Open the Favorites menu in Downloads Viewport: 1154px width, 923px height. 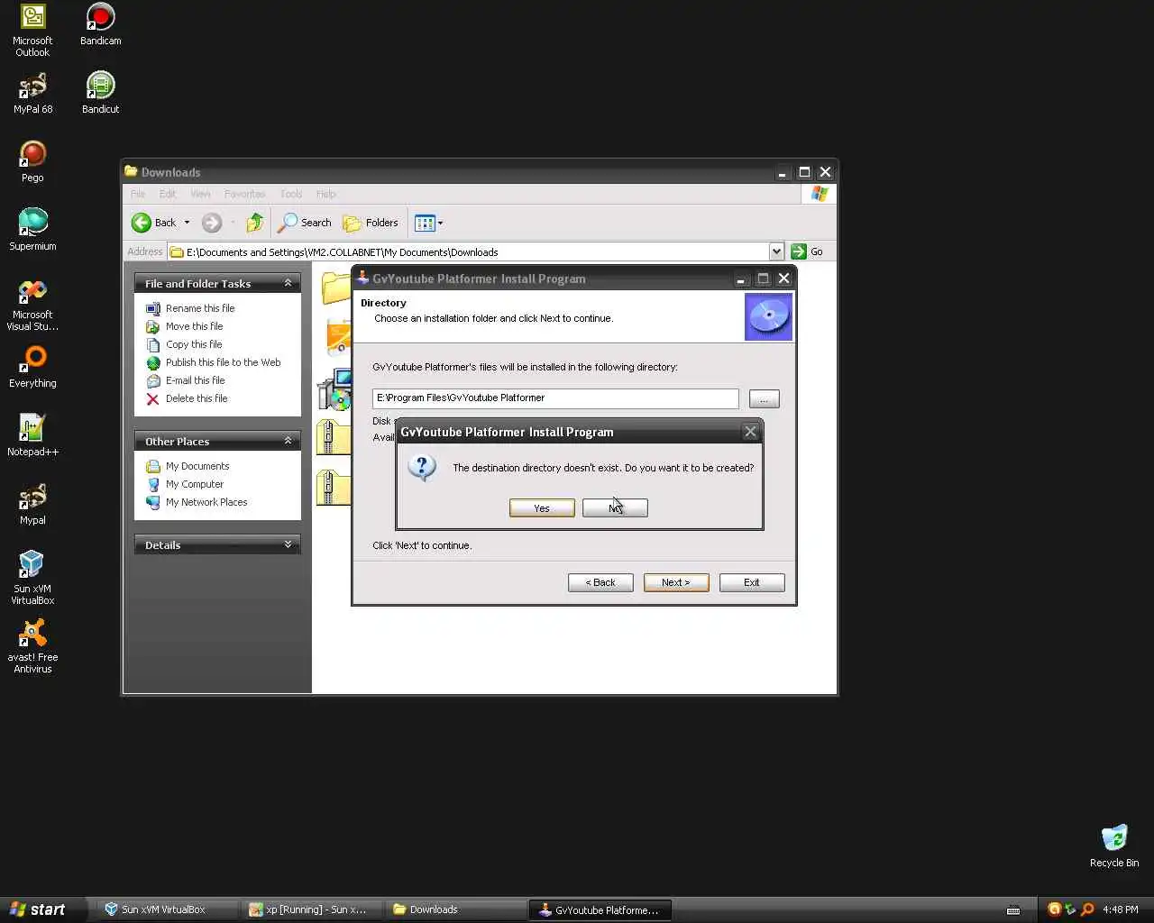point(244,194)
